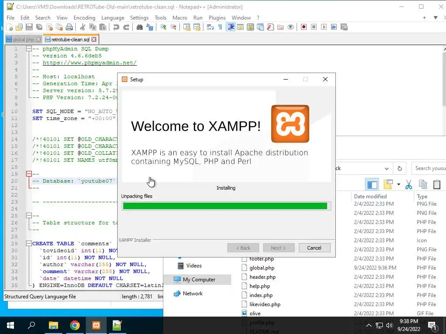Viewport: 446px width, 334px height.
Task: Click the Close All toolbar icon
Action: 59,27
